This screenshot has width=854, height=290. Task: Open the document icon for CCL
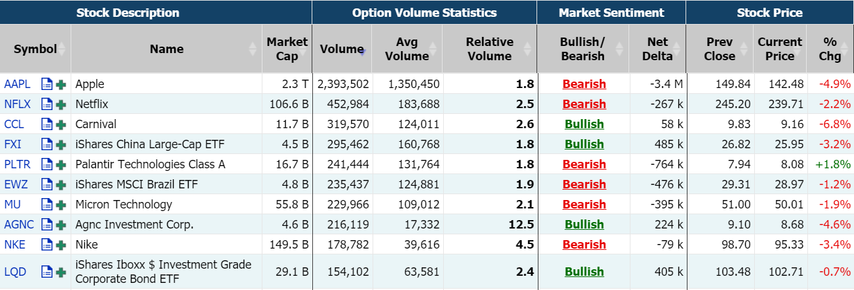[47, 124]
